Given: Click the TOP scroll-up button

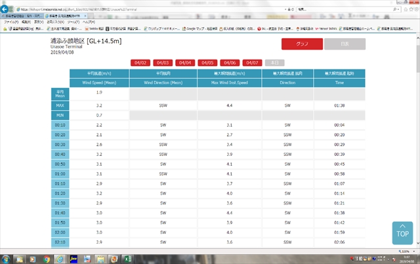Looking at the screenshot, I should [402, 232].
